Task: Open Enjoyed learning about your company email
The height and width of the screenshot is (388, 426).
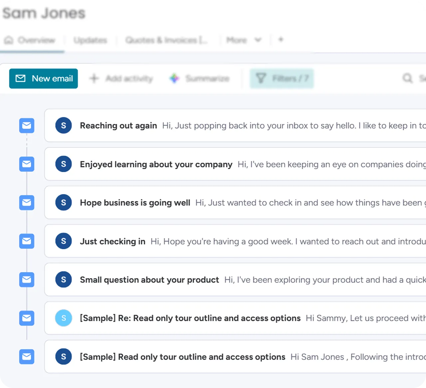Action: point(235,164)
